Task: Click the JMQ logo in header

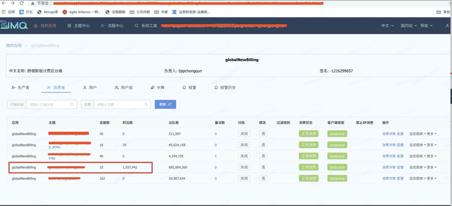Action: [14, 25]
